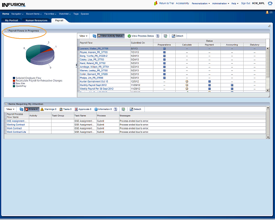Open the Personalization menu
Viewport: 275px width, 220px height.
tap(201, 3)
